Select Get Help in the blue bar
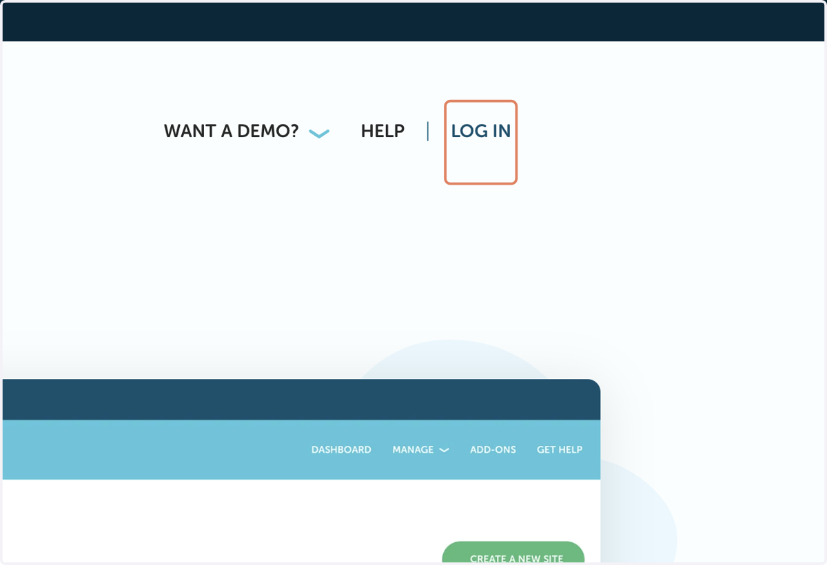The width and height of the screenshot is (827, 565). click(560, 450)
